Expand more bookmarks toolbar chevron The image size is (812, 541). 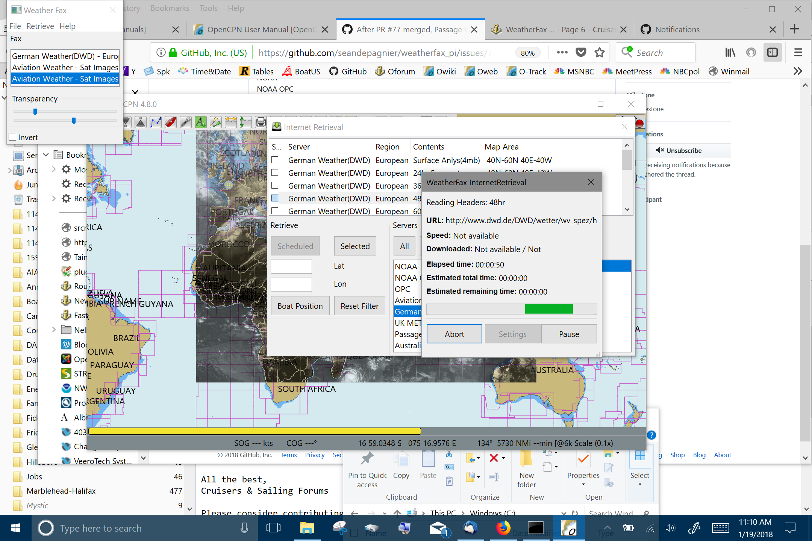798,71
